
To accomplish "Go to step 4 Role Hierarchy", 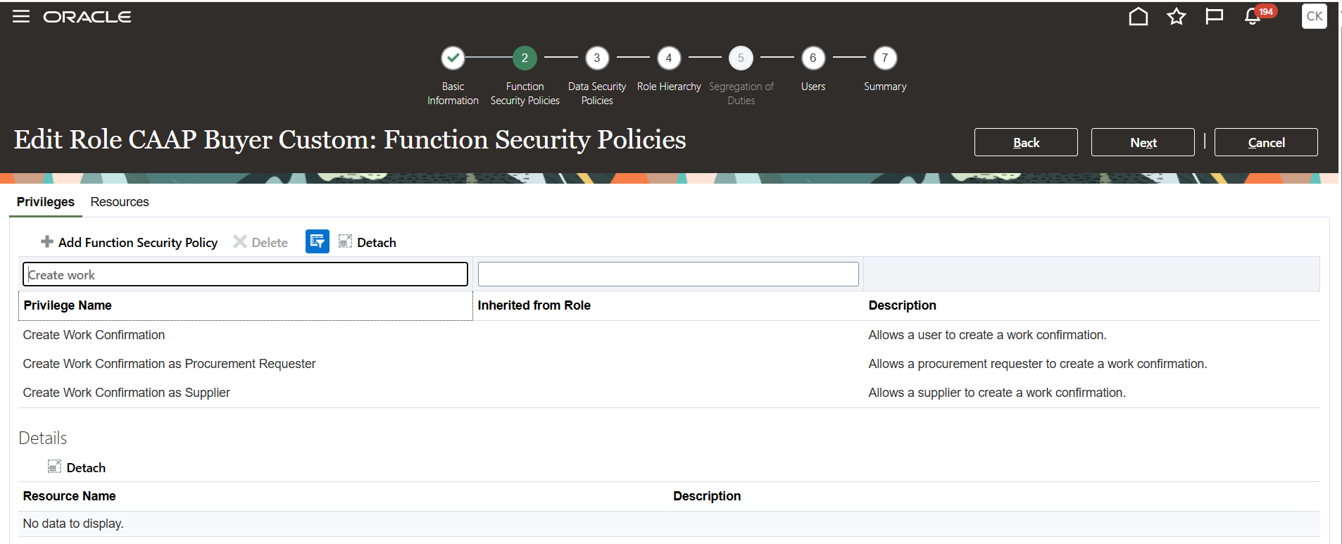I will pyautogui.click(x=669, y=58).
